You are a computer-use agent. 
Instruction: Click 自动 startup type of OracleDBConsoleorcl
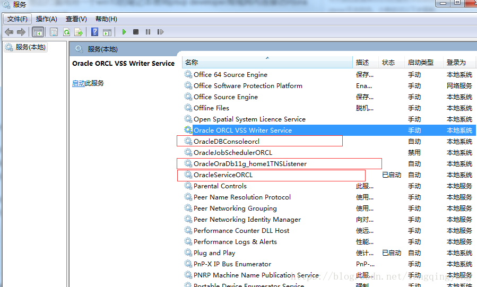point(414,142)
